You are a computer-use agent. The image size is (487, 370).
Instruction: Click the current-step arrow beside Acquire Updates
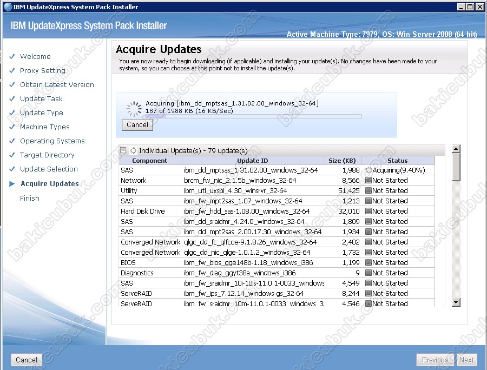[x=12, y=184]
